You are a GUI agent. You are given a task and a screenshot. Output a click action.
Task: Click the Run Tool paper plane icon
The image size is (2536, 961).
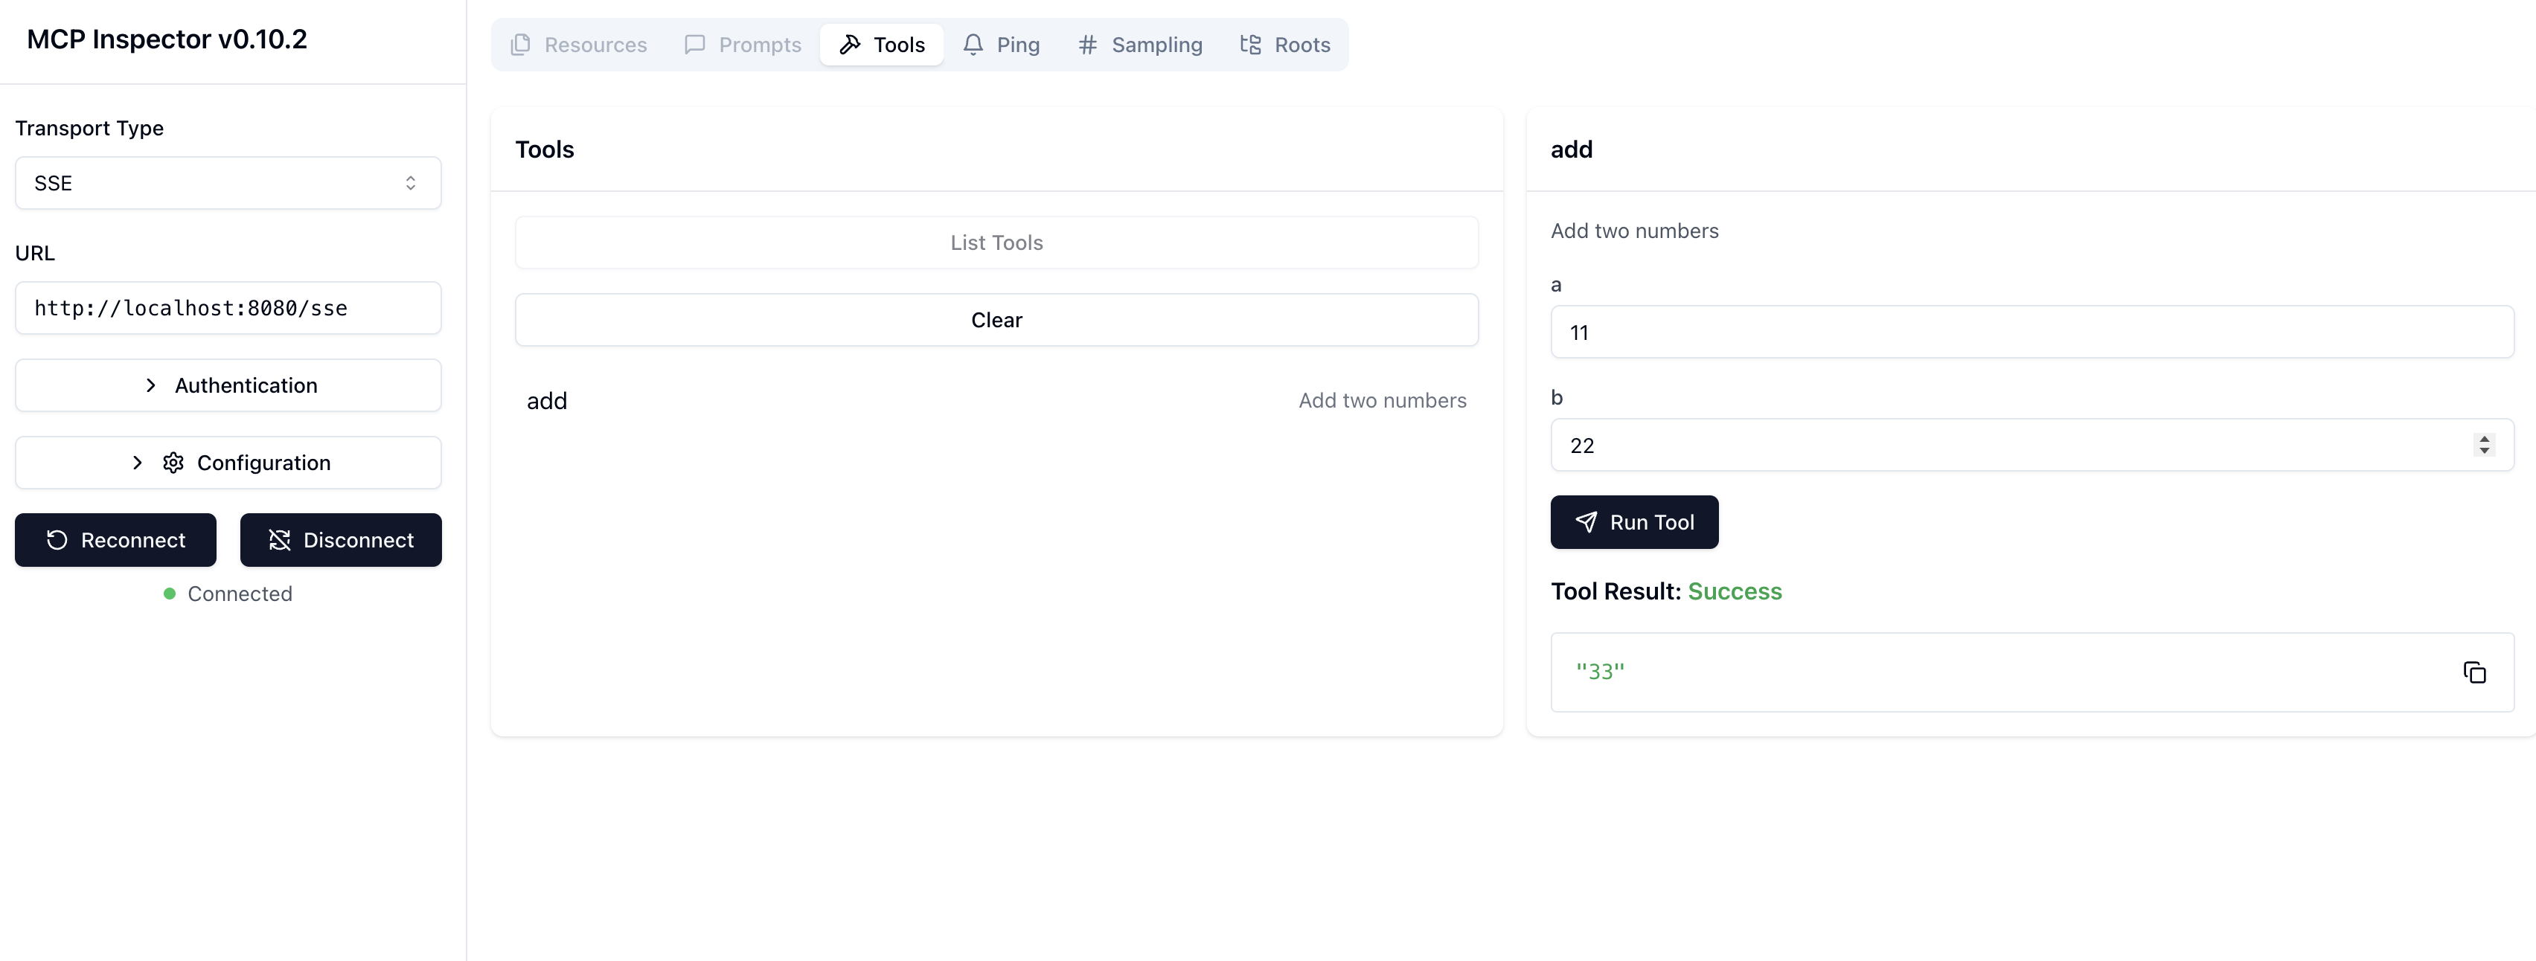(1586, 522)
